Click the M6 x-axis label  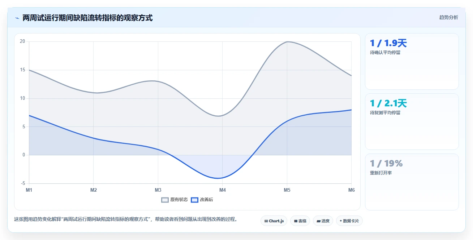pos(351,190)
